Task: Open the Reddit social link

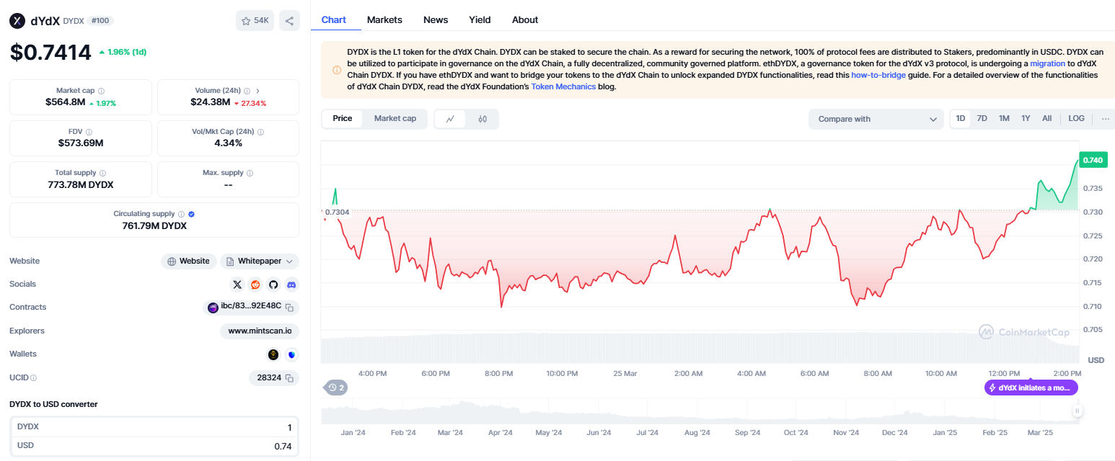Action: click(255, 285)
